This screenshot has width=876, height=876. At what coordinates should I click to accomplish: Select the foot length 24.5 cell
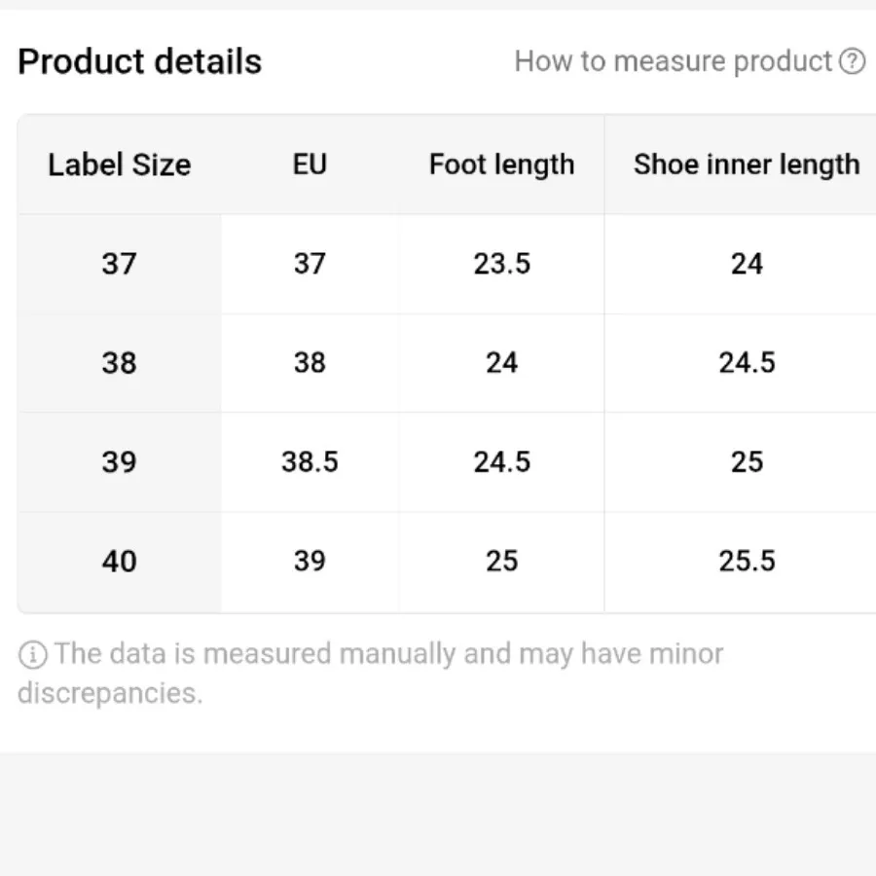(x=501, y=461)
